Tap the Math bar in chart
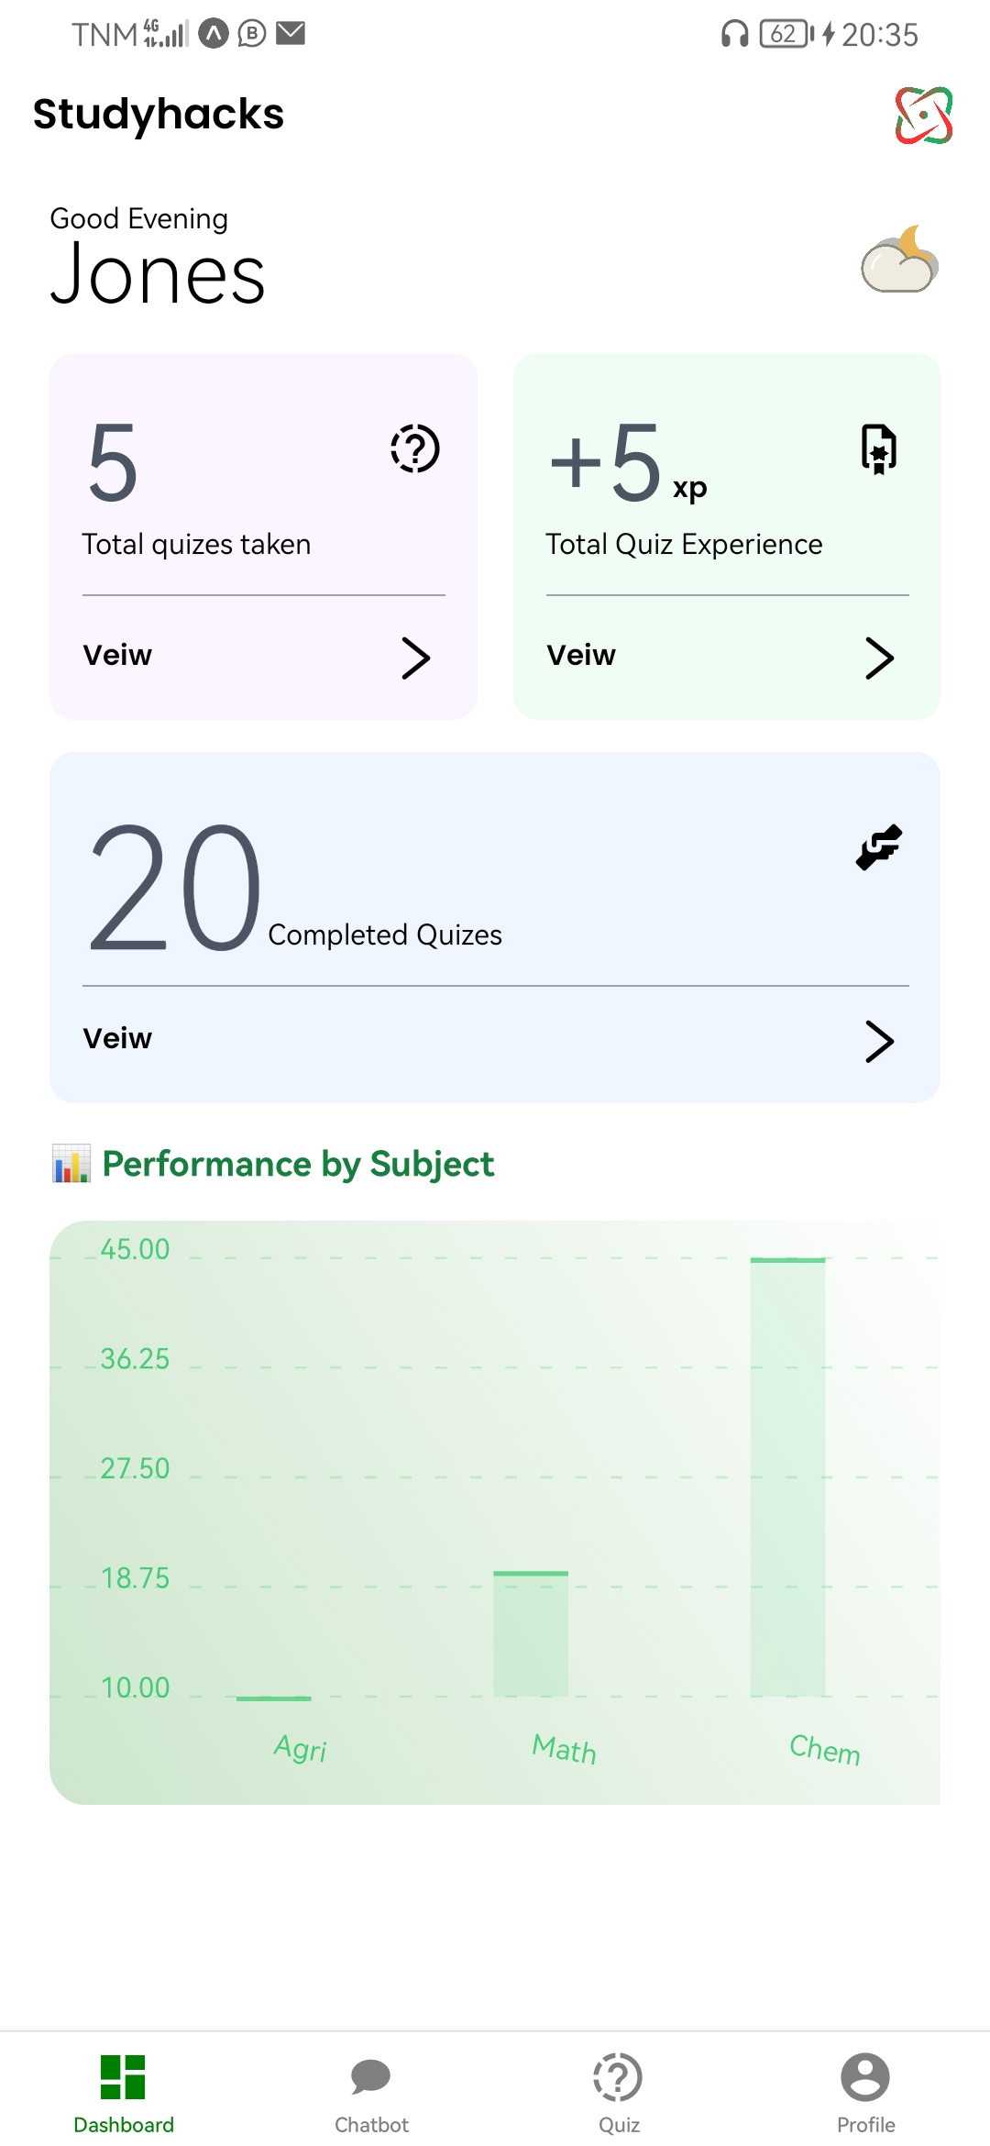Viewport: 990px width, 2146px height. 531,1634
